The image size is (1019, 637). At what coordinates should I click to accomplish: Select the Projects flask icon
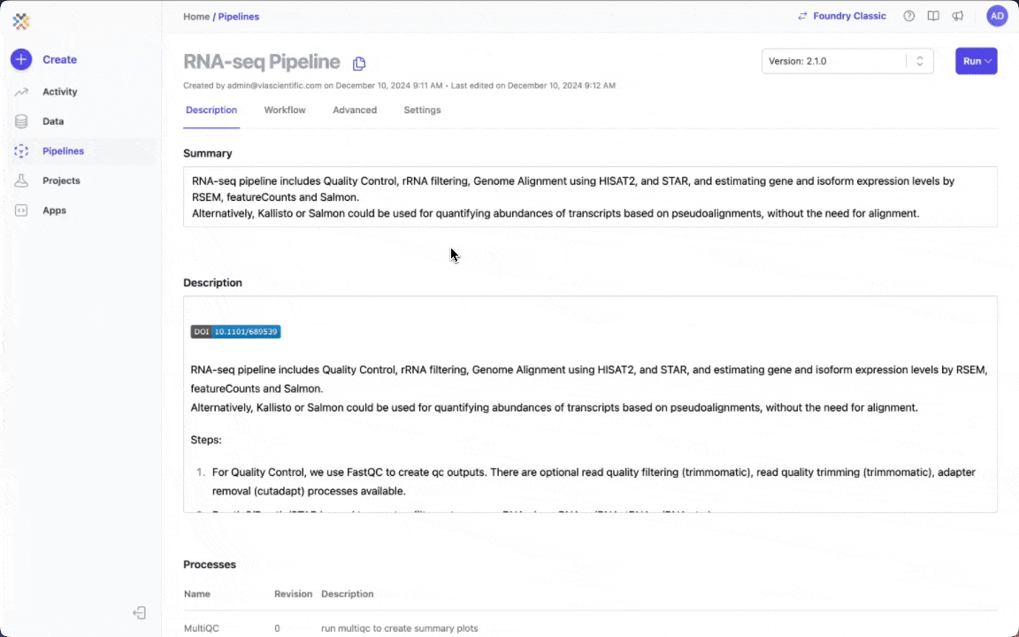click(21, 180)
